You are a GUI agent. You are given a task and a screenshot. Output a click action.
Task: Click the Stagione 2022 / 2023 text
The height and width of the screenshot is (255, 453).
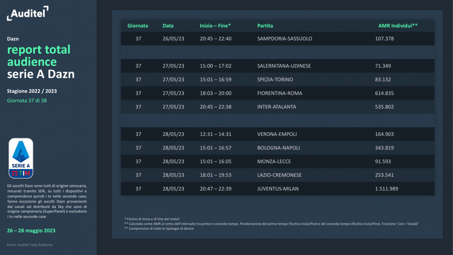click(32, 91)
